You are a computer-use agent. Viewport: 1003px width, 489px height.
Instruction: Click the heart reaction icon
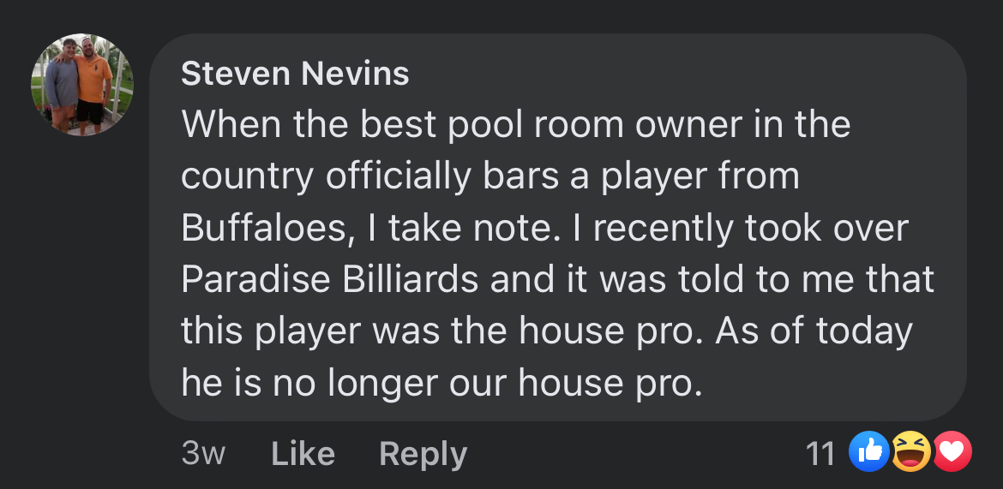click(951, 451)
